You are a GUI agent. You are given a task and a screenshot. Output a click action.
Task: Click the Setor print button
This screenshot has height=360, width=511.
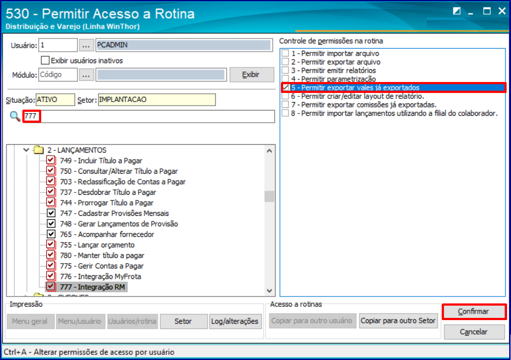[184, 321]
